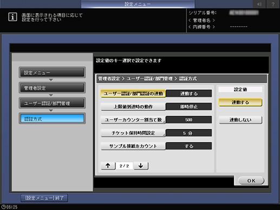
Task: Click the シリアル番号 label
Action: pyautogui.click(x=203, y=13)
